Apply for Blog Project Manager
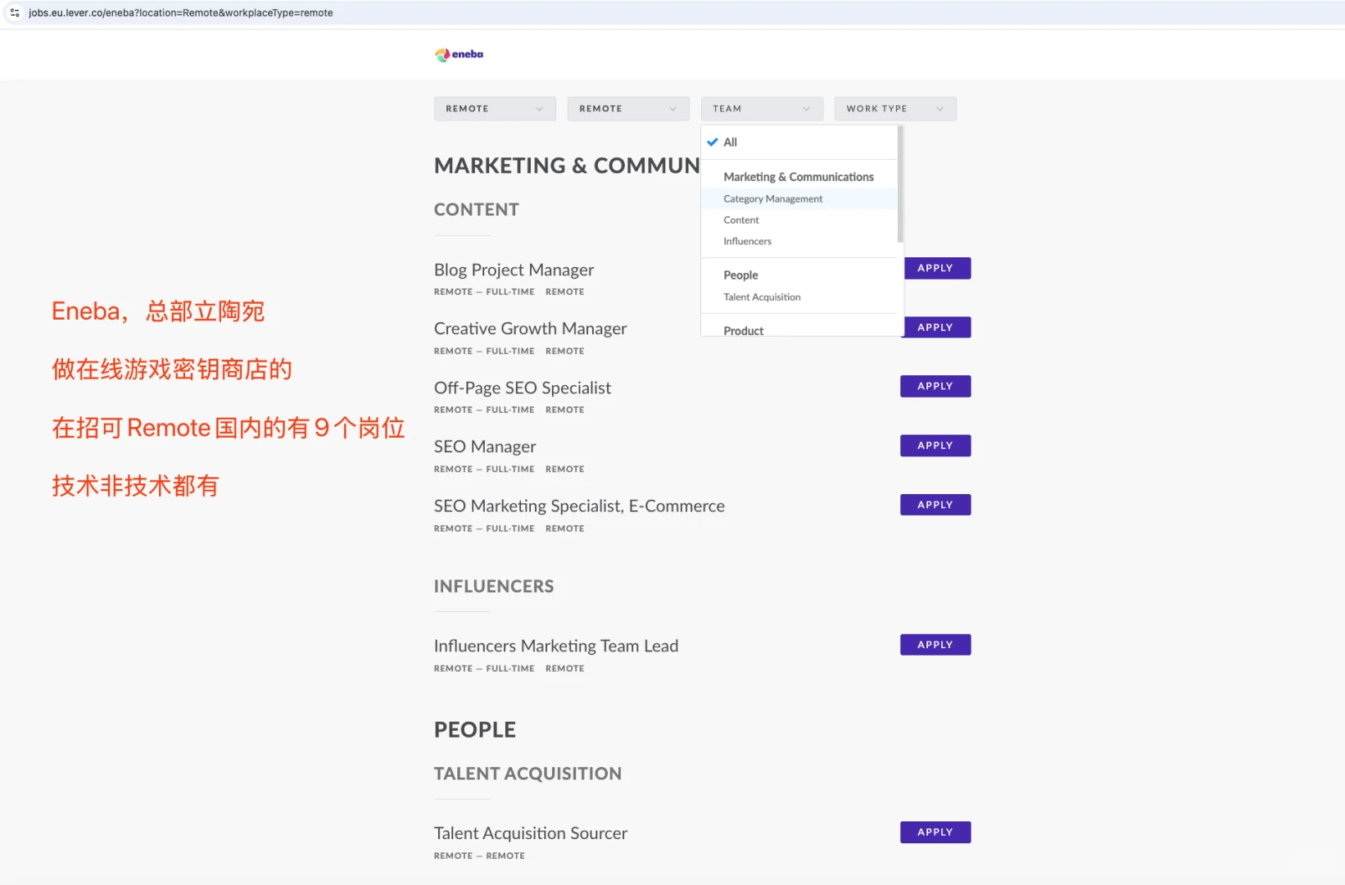 (x=935, y=269)
